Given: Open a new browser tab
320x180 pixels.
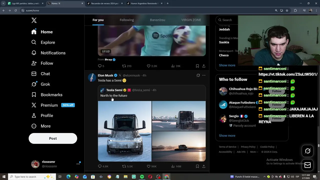Looking at the screenshot, I should [x=167, y=3].
